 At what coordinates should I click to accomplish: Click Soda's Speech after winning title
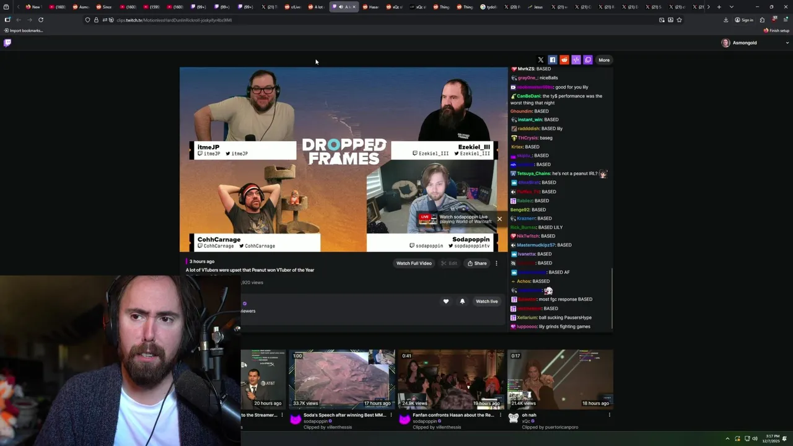344,415
